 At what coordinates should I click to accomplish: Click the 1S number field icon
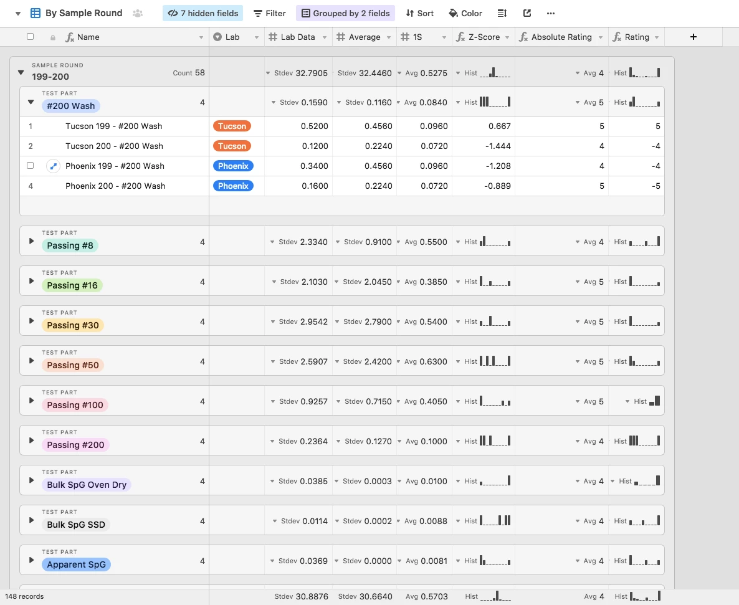[x=405, y=37]
